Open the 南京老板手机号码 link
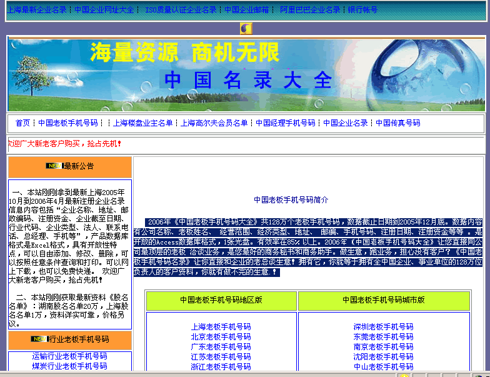The image size is (490, 377). tap(384, 346)
